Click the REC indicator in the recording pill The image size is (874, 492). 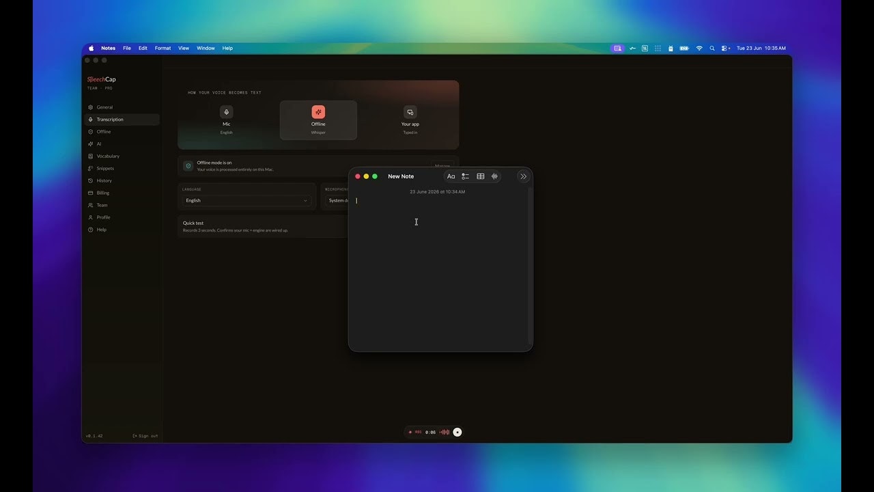click(x=415, y=432)
